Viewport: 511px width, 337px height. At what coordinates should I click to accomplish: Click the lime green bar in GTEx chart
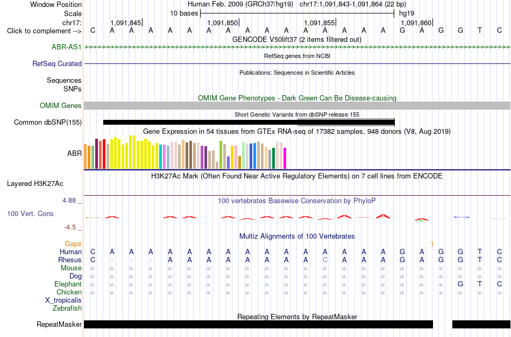click(221, 155)
